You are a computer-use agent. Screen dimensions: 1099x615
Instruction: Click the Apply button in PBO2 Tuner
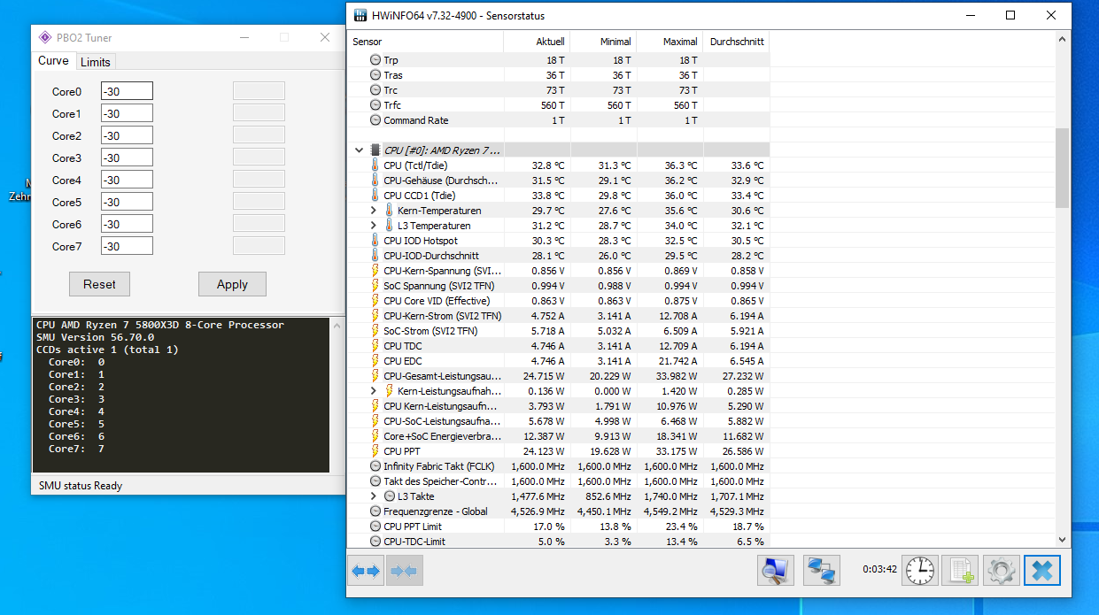[232, 284]
